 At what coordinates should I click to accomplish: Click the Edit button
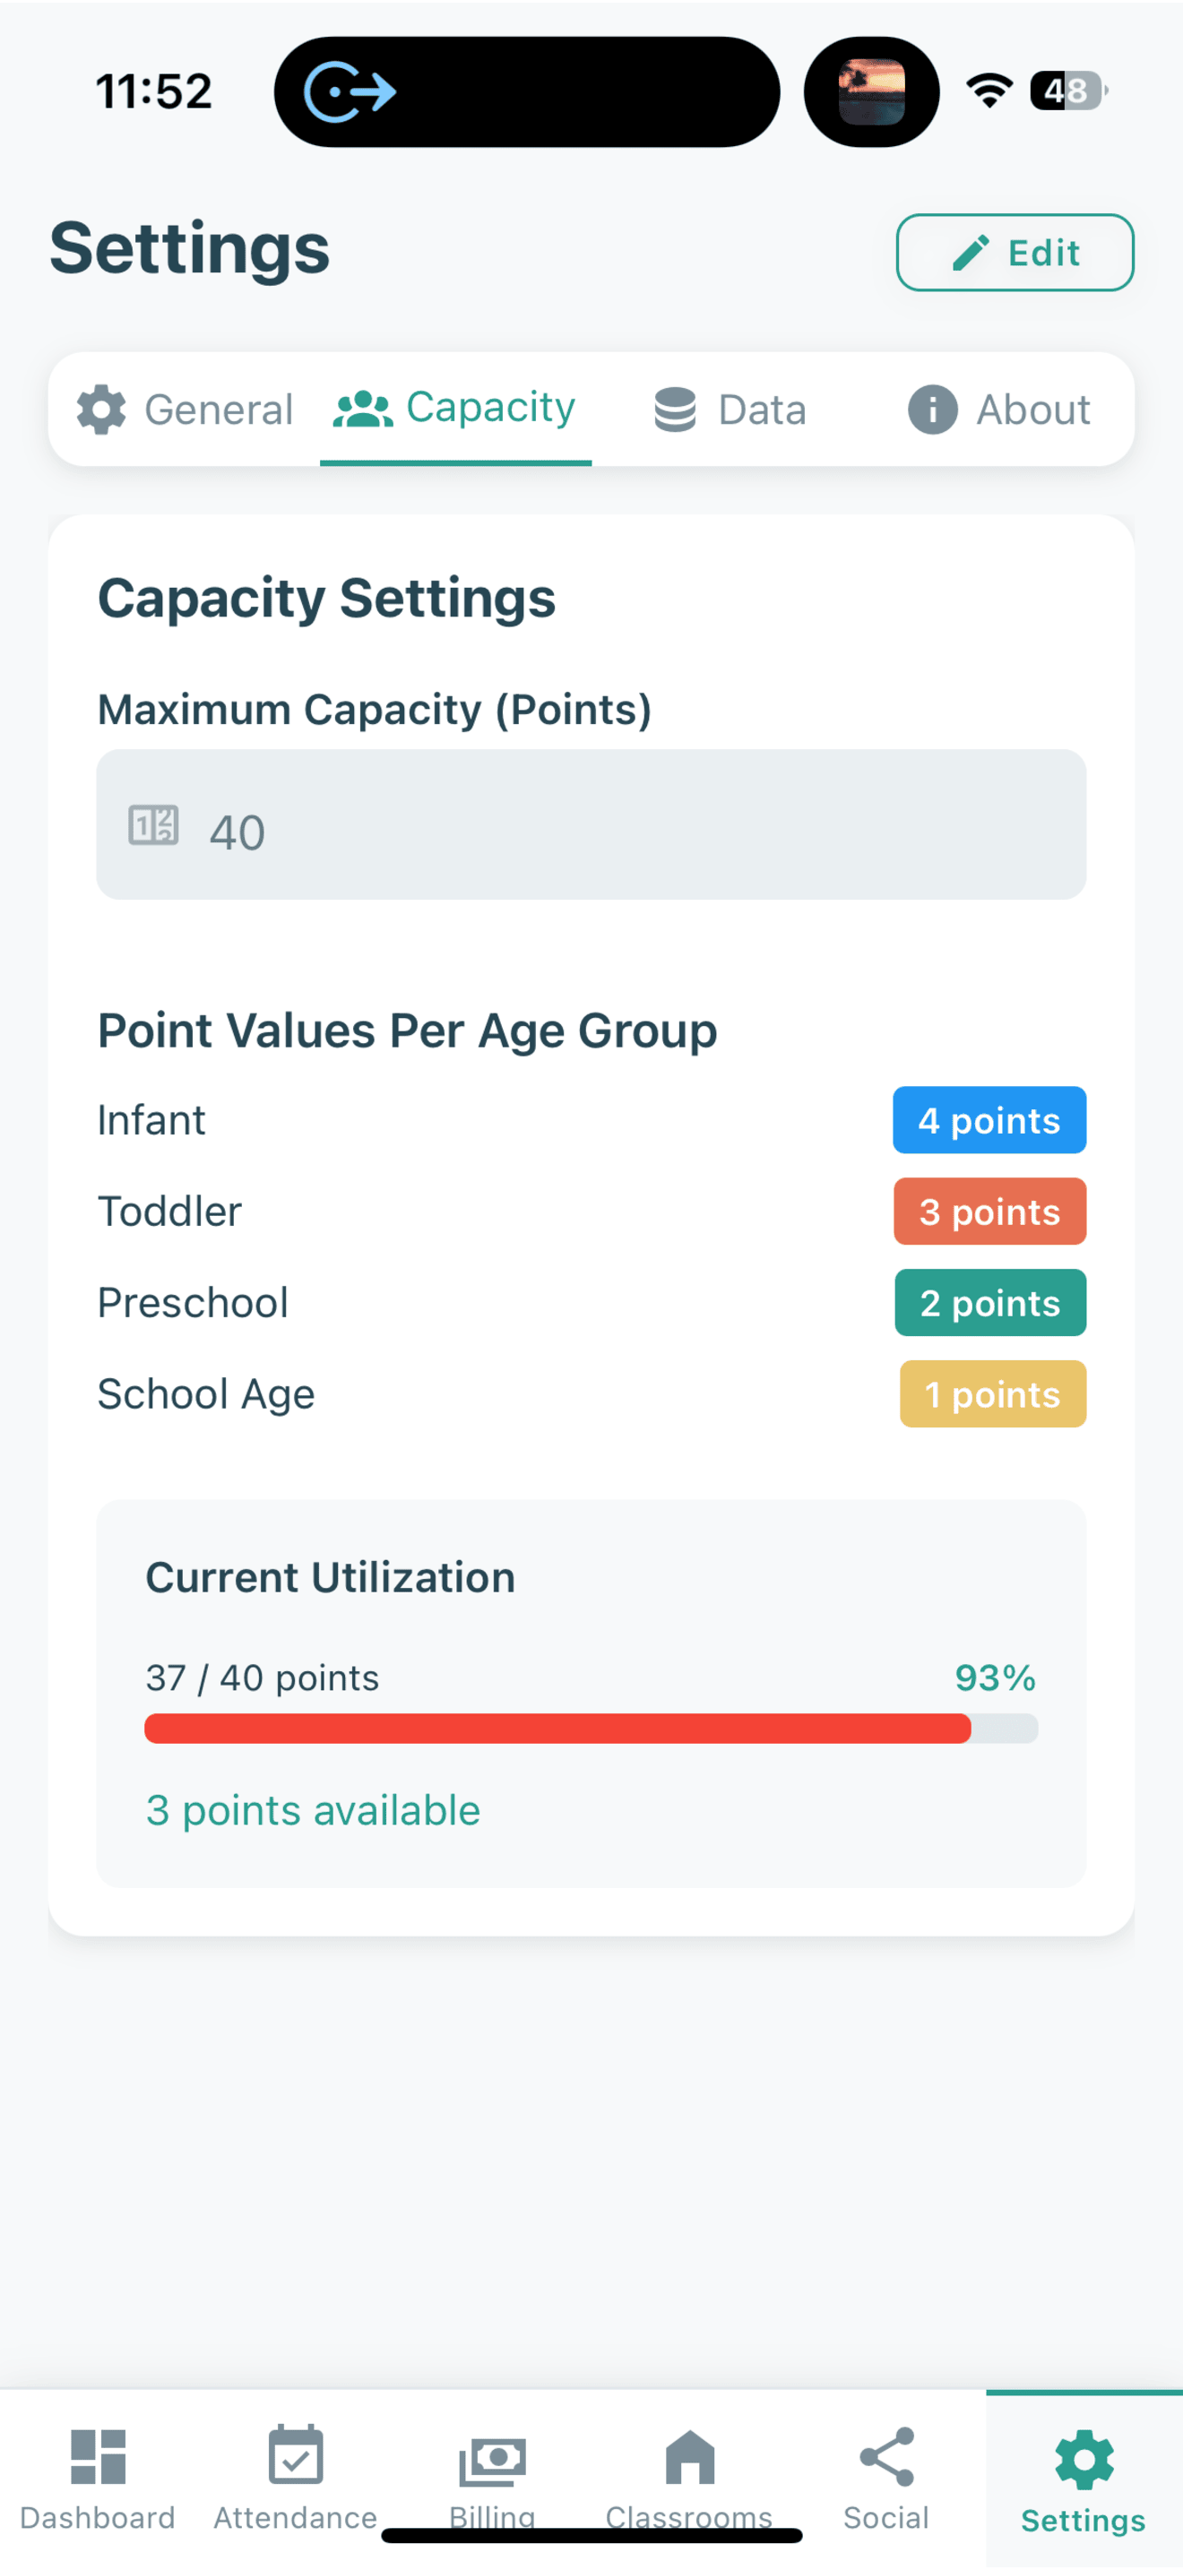click(1015, 253)
